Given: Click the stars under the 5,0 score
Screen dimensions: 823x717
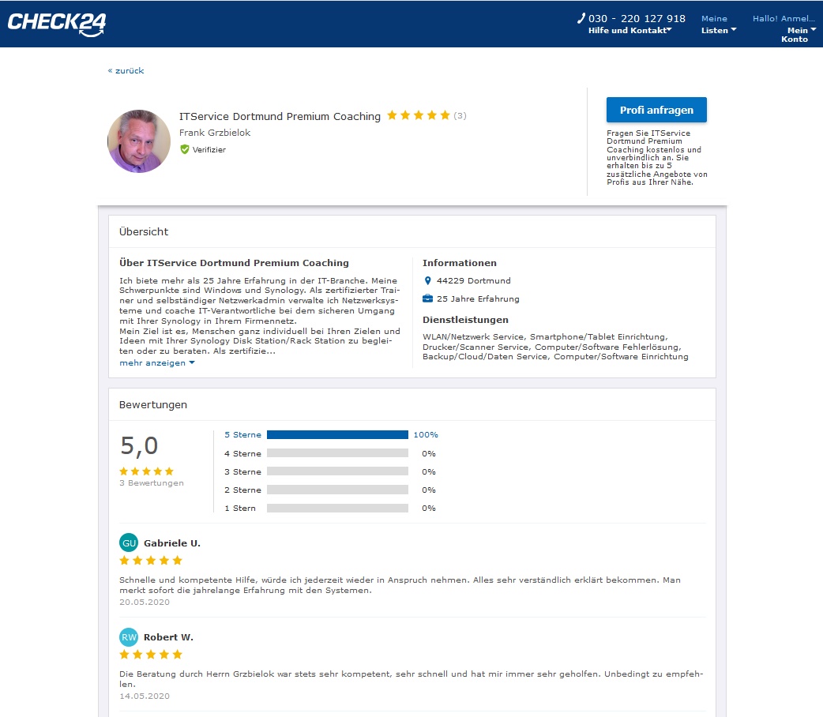Looking at the screenshot, I should (x=146, y=471).
